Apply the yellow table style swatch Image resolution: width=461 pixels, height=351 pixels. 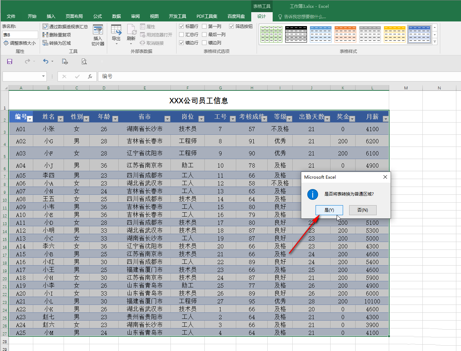pos(395,34)
